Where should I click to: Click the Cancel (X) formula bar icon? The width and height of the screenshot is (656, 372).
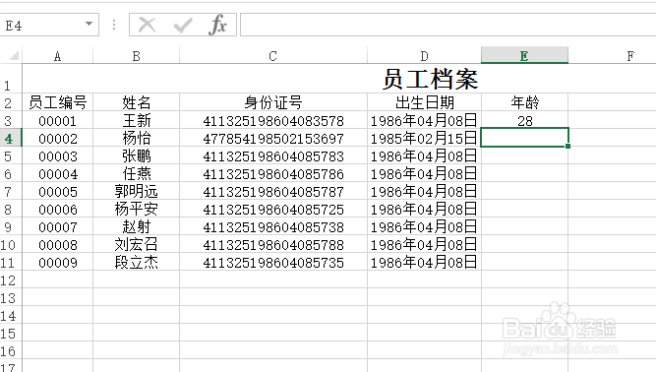pos(147,26)
